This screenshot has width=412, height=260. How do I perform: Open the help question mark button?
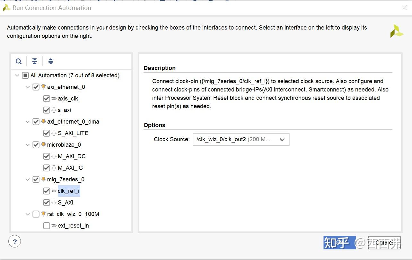coord(15,241)
